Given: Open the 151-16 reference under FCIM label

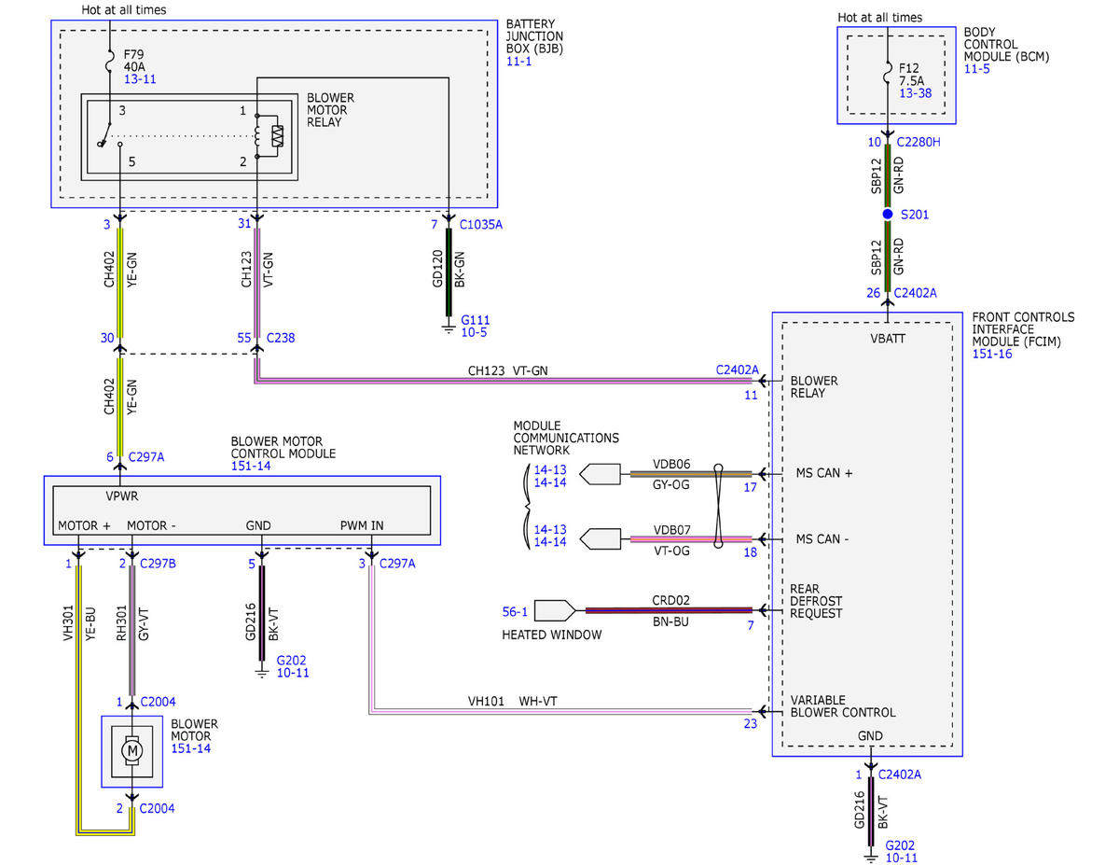Looking at the screenshot, I should [991, 356].
